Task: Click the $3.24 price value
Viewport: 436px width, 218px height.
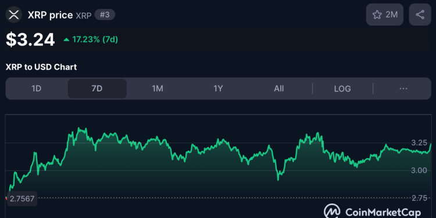Action: point(30,40)
